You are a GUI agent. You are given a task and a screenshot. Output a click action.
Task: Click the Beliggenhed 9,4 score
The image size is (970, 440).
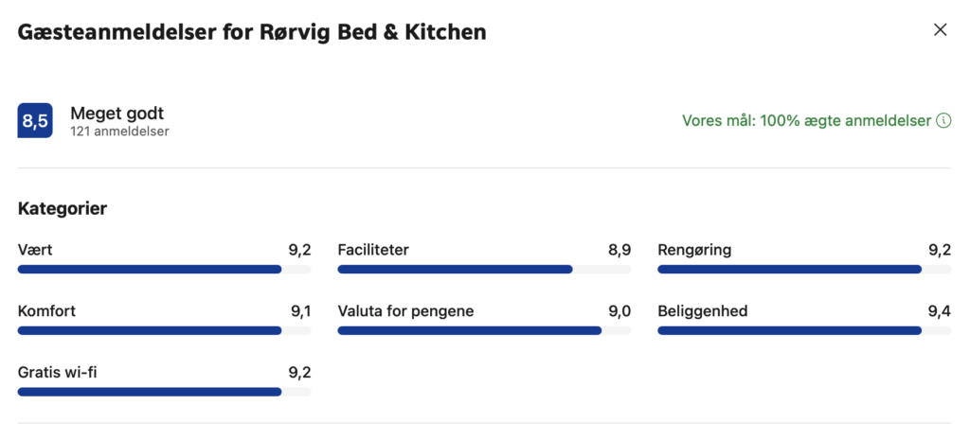(x=939, y=311)
